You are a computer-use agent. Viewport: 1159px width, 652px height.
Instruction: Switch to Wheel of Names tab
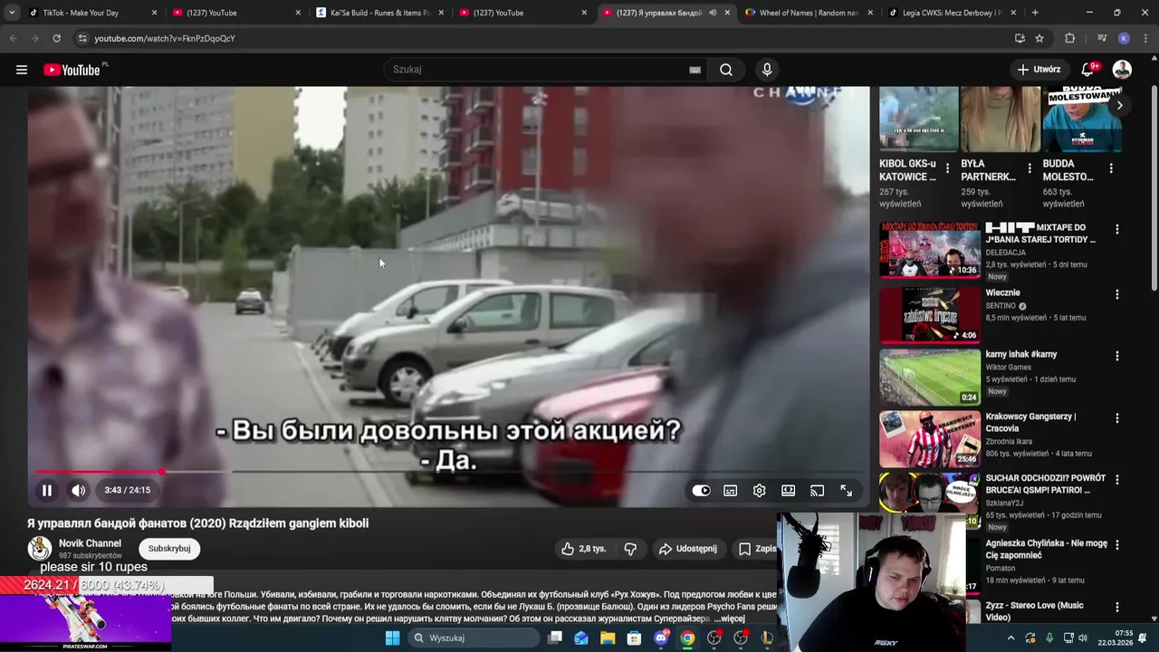tap(808, 13)
